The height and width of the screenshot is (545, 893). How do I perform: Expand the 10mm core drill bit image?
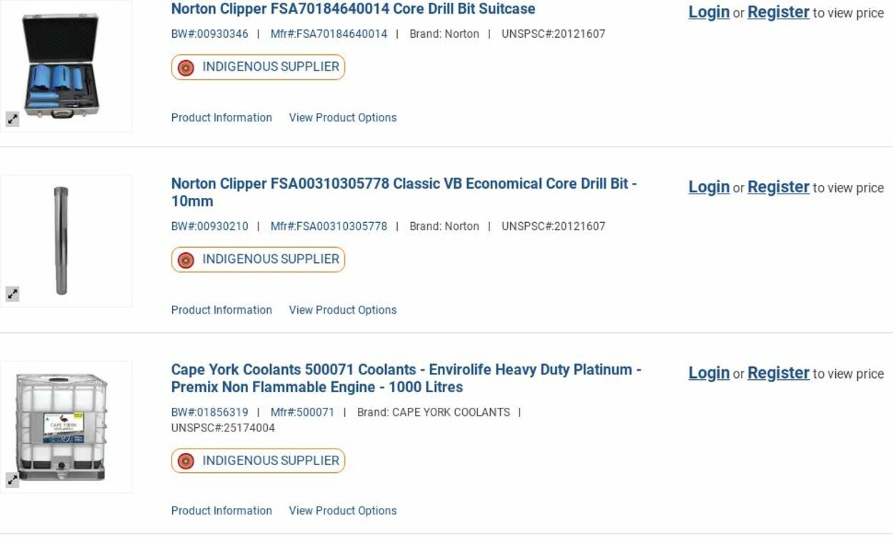click(x=13, y=294)
